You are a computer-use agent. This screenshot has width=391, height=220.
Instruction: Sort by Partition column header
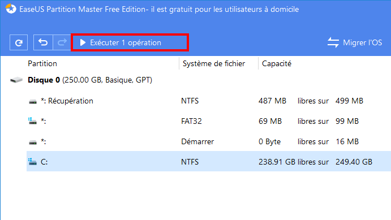[x=42, y=63]
